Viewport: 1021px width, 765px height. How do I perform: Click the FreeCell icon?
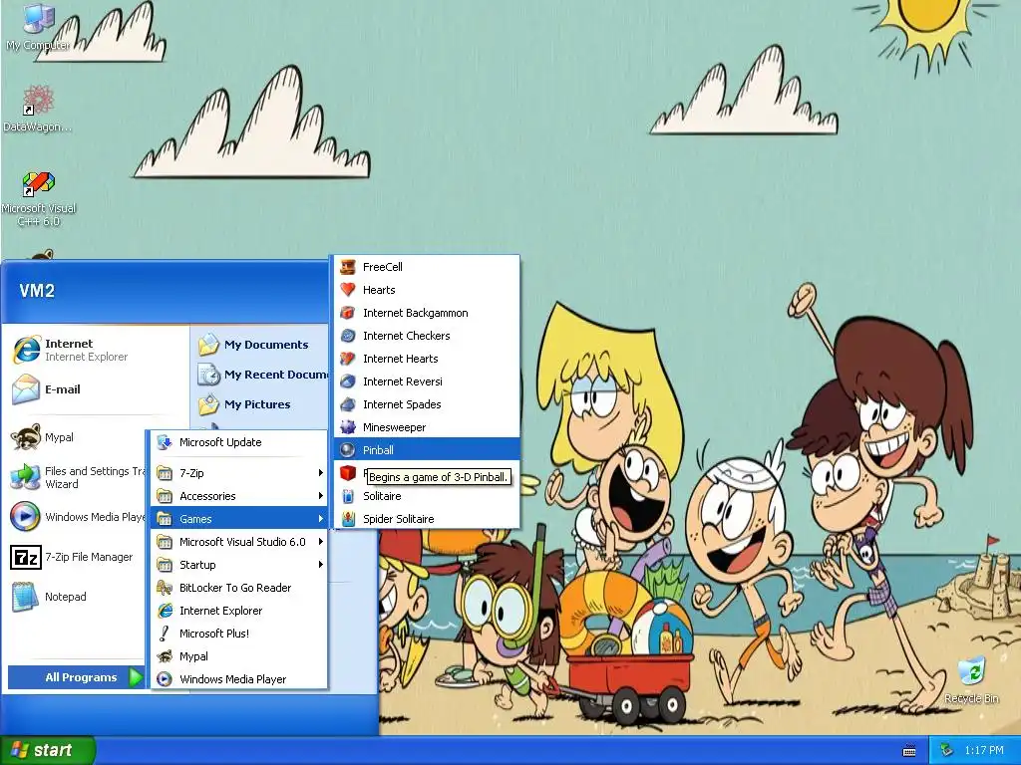coord(348,267)
